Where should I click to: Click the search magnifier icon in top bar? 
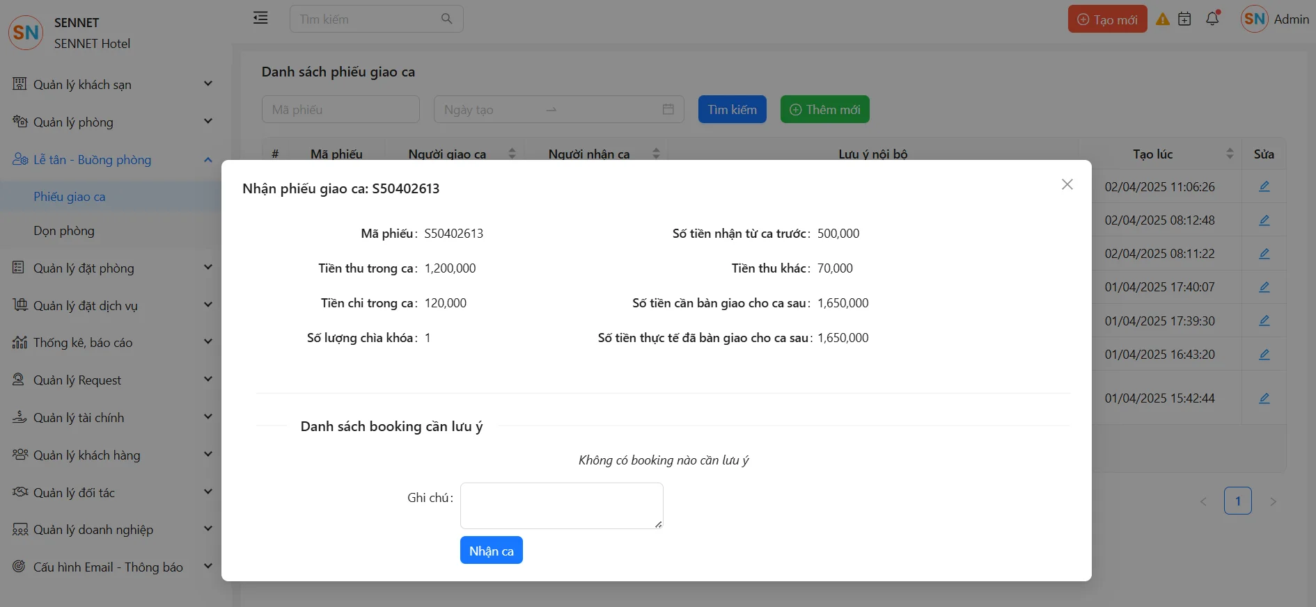(x=446, y=19)
